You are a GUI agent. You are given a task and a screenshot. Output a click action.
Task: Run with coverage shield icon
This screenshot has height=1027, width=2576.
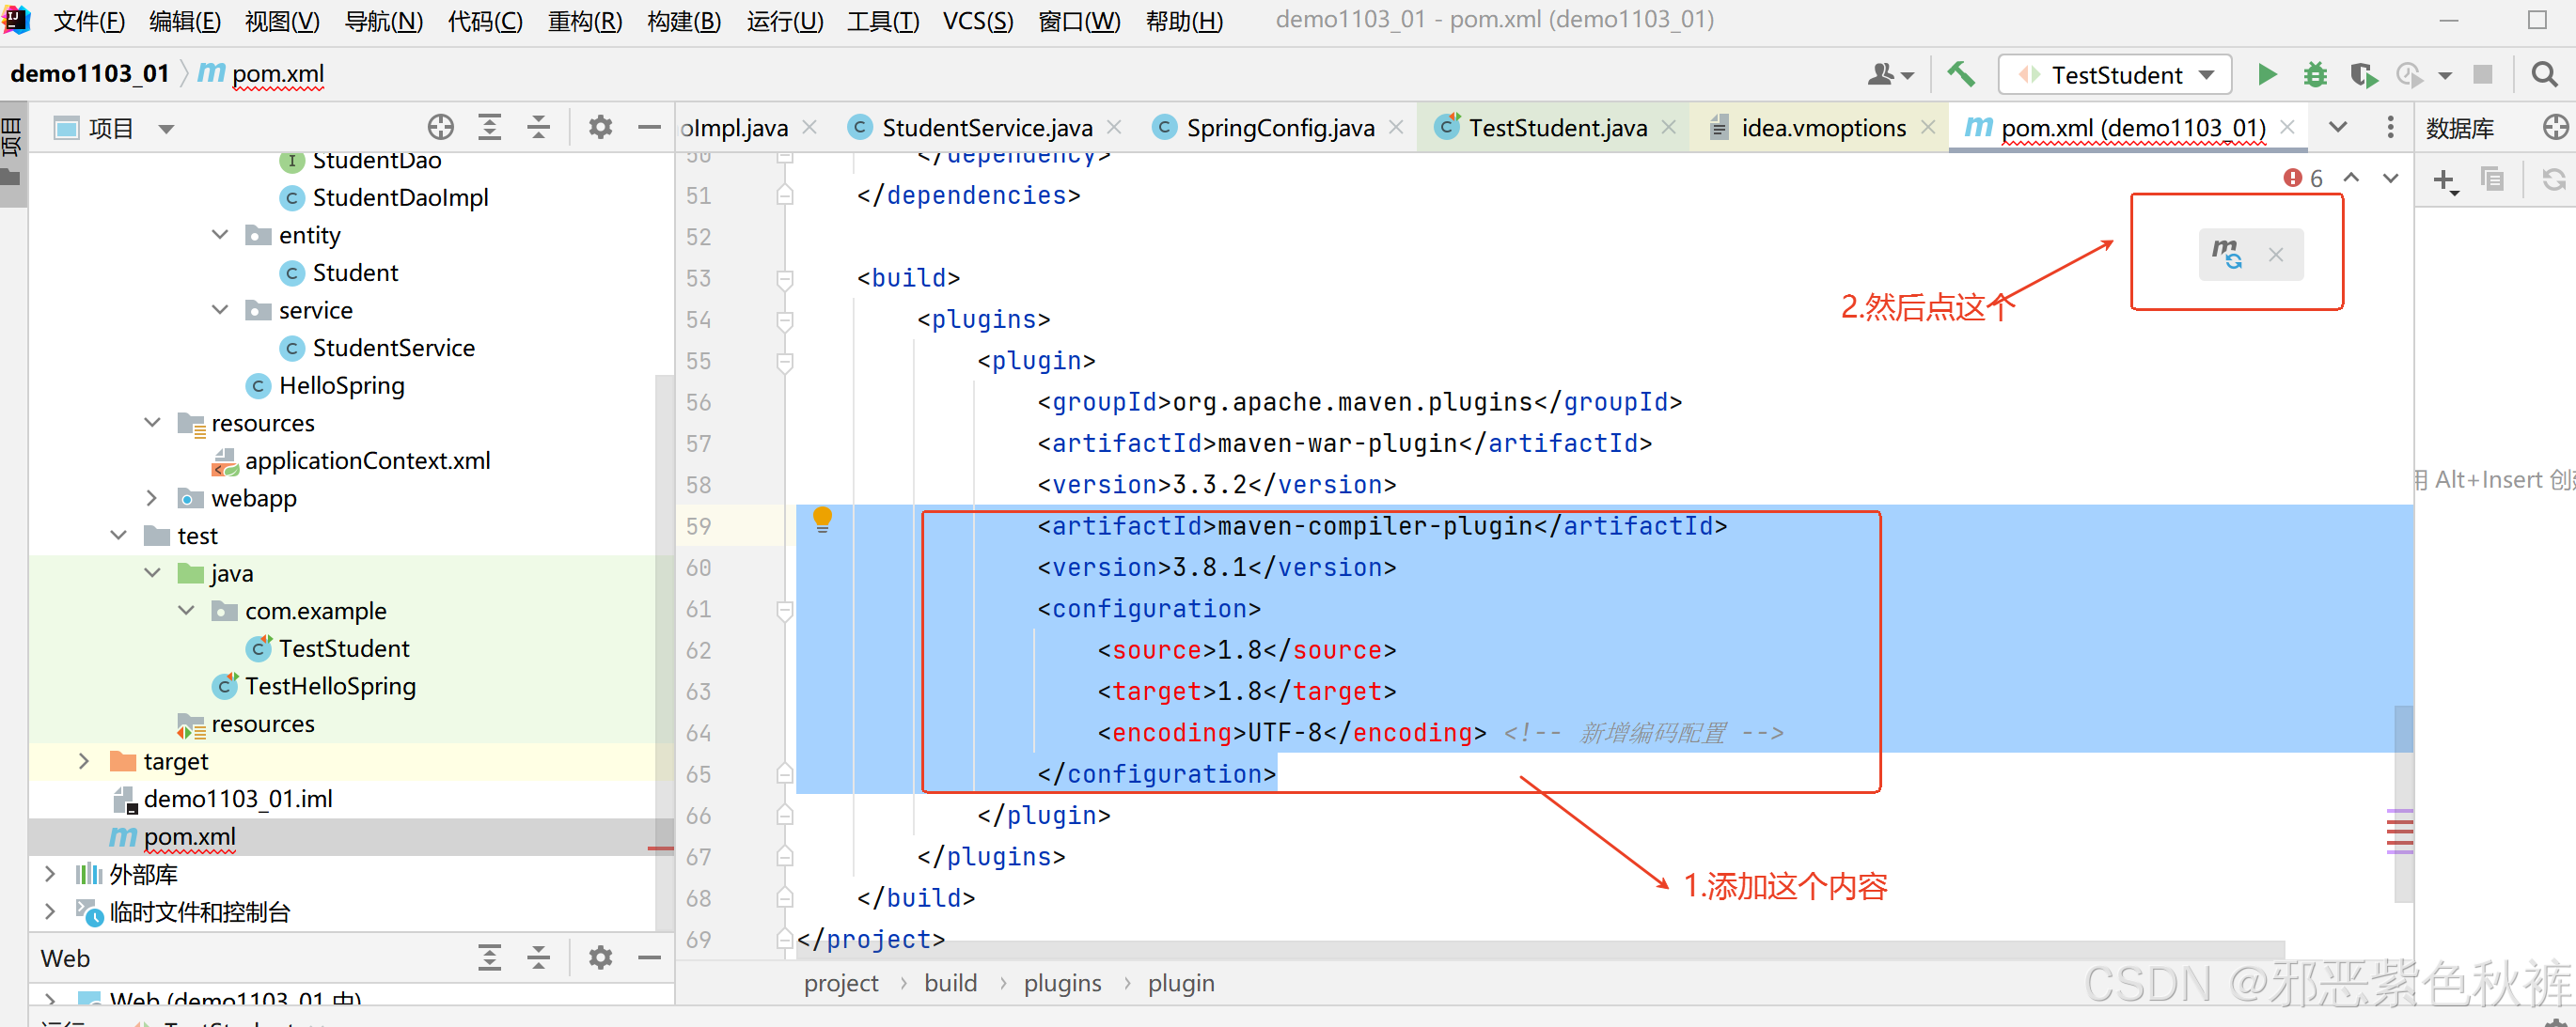2363,75
